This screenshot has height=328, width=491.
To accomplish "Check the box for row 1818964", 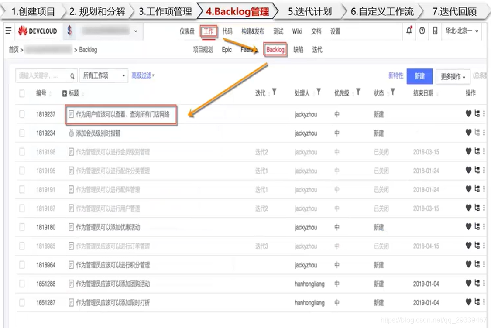I will (22, 265).
